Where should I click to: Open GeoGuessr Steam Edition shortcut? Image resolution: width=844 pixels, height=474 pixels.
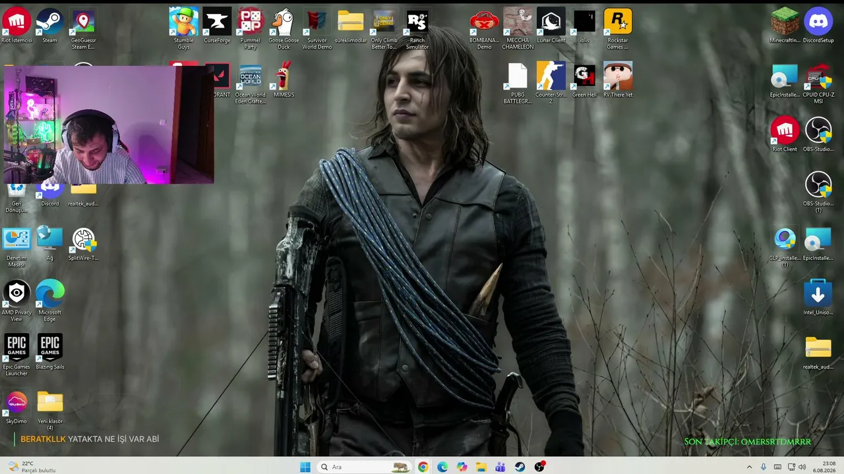coord(83,29)
